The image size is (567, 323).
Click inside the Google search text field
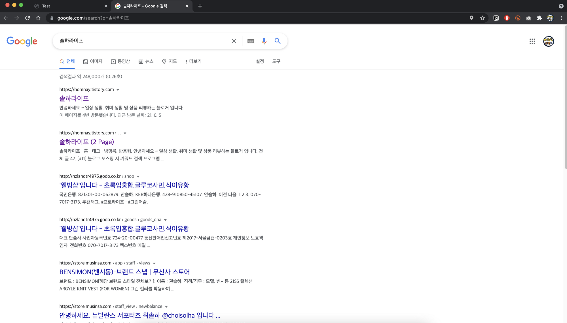(142, 41)
